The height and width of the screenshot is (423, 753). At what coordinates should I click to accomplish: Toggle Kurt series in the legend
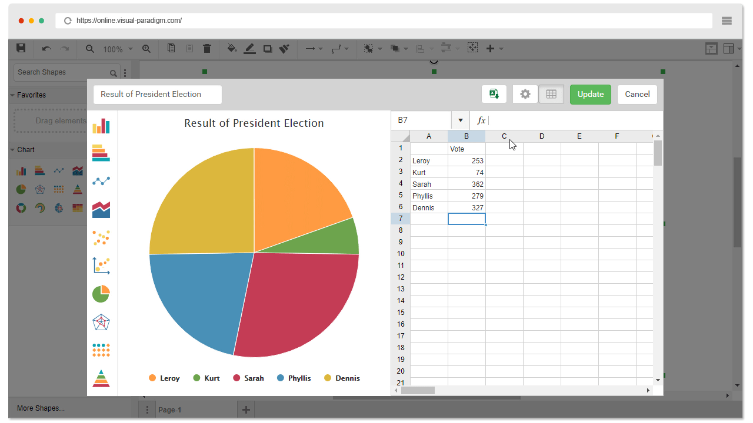(206, 378)
